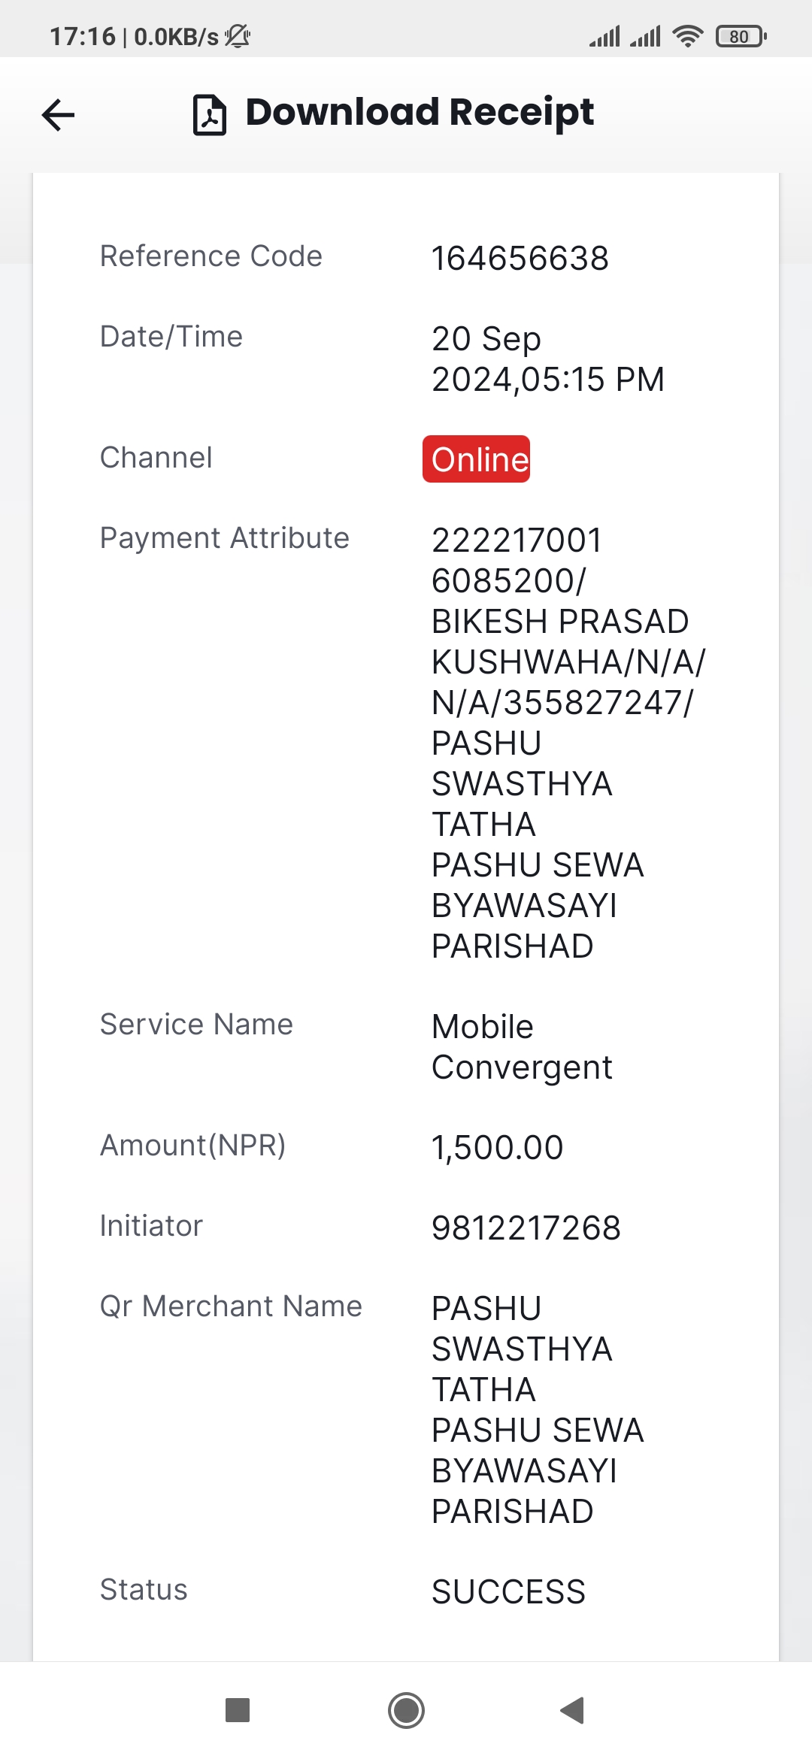
Task: Tap the SUCCESS status text
Action: coord(508,1592)
